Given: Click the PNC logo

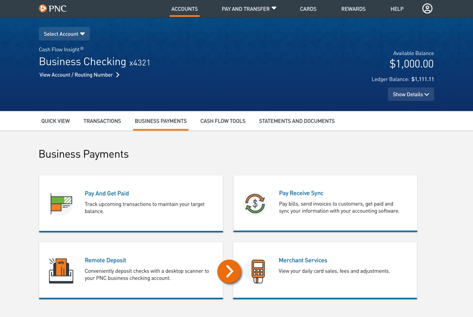Looking at the screenshot, I should (x=52, y=8).
